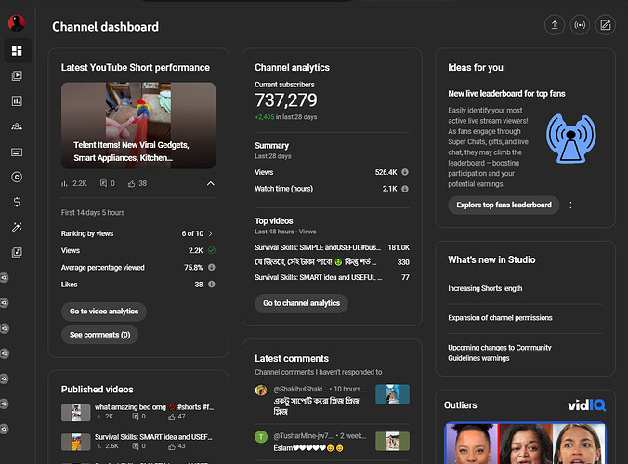Click thumbnail of what amazing bed omg video
The image size is (628, 464).
click(75, 412)
